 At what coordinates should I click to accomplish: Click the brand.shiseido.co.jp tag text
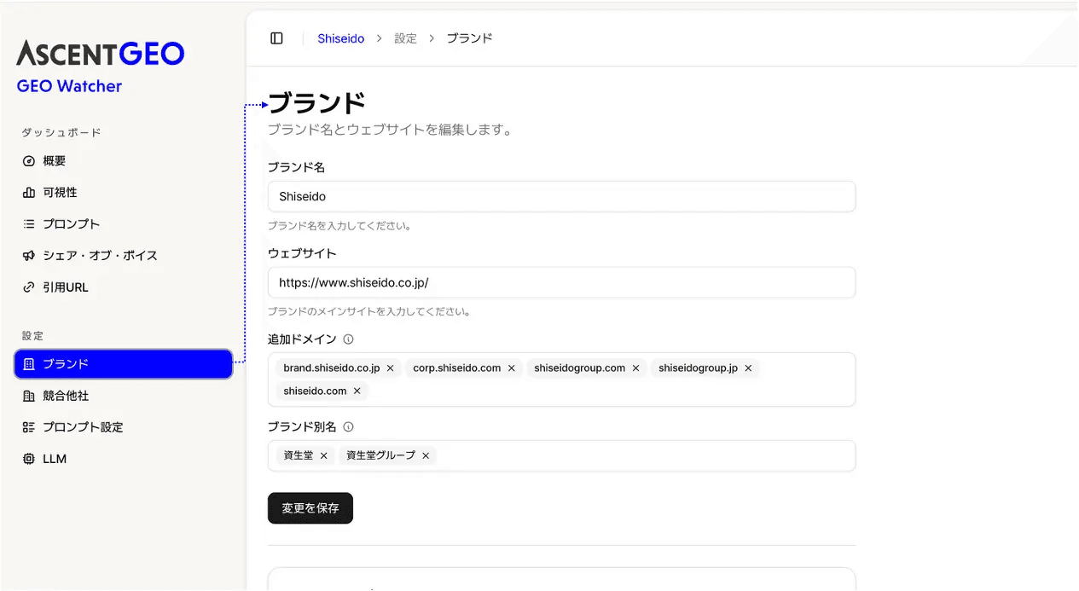[x=332, y=368]
